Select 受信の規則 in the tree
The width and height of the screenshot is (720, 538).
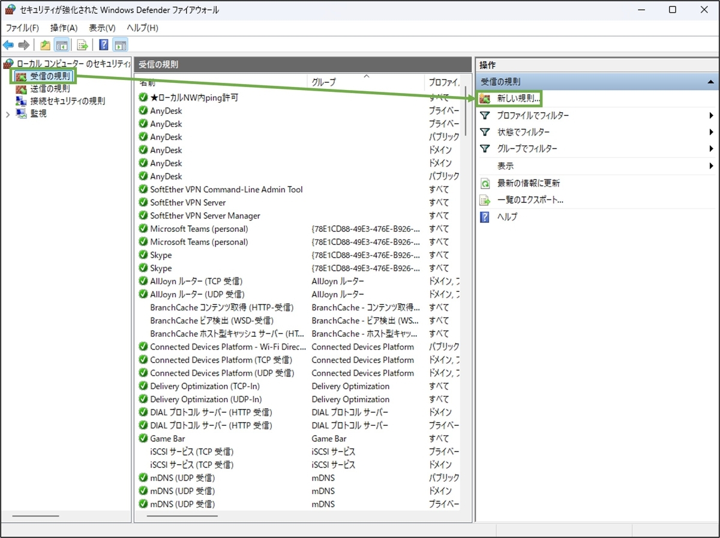pyautogui.click(x=50, y=76)
